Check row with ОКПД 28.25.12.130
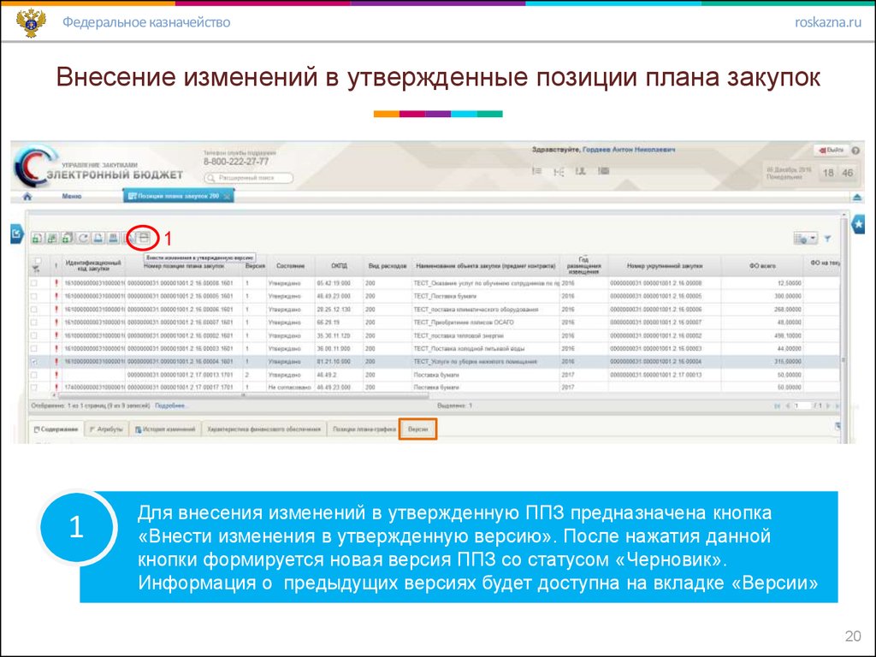 coord(34,310)
